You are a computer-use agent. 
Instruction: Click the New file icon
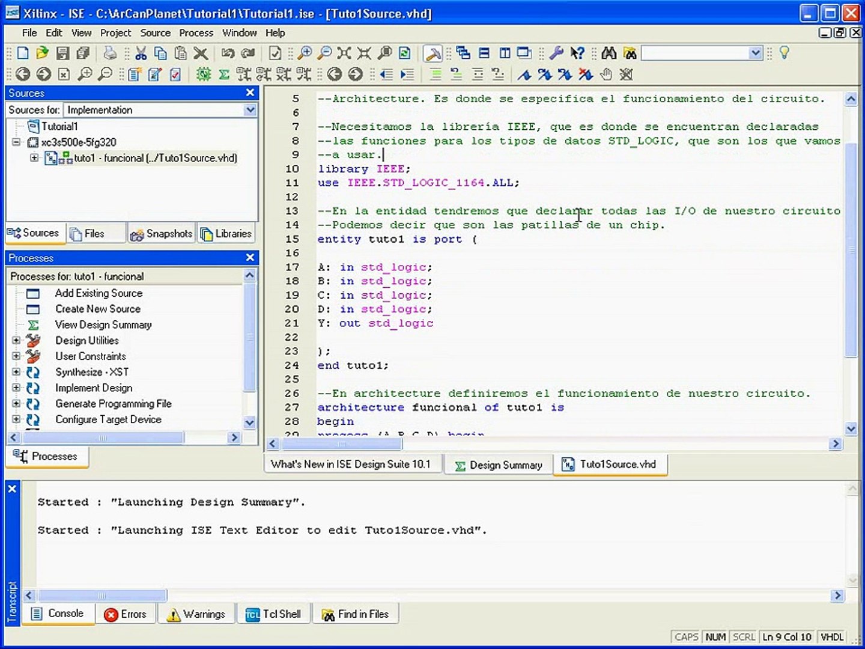tap(23, 53)
